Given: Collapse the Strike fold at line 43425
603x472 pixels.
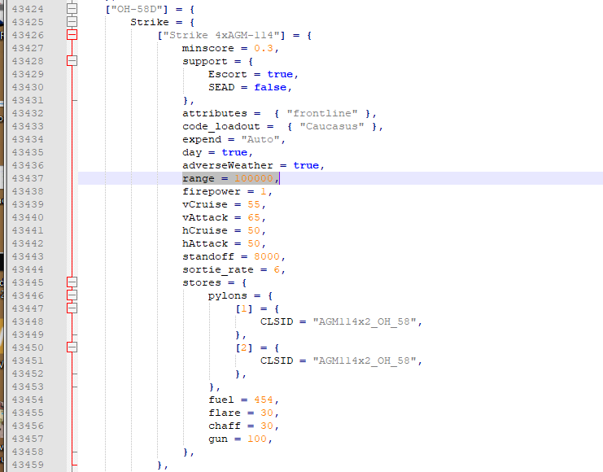Looking at the screenshot, I should coord(72,21).
